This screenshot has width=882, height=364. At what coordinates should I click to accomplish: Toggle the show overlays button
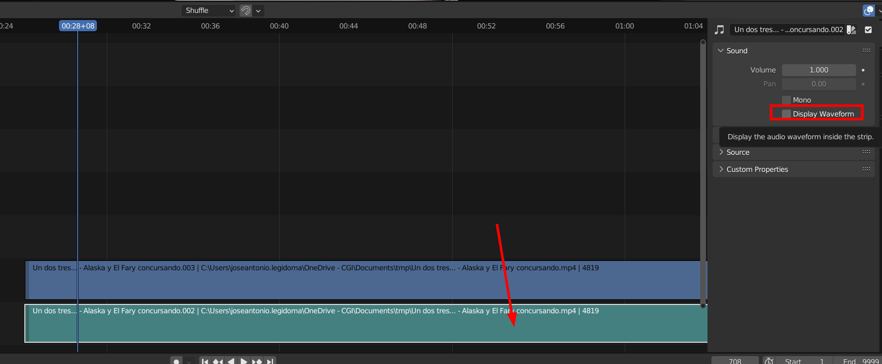tap(869, 10)
